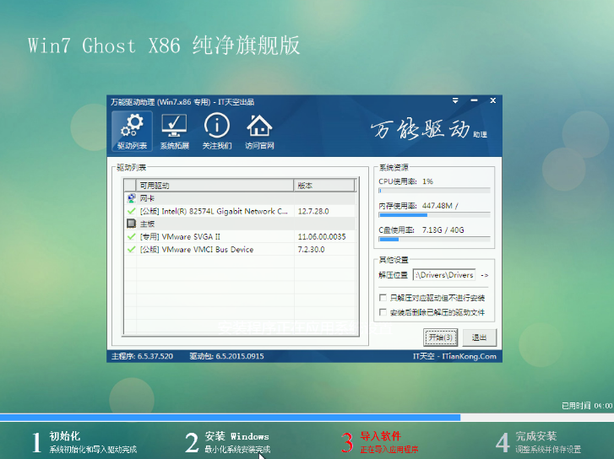Toggle checkmark for Intel 82574L Gigabit Network driver

coord(131,211)
